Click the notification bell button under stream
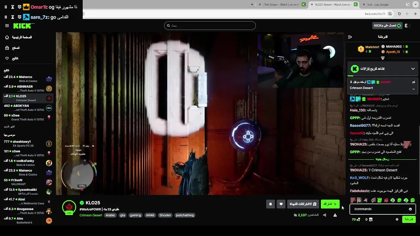 270,204
